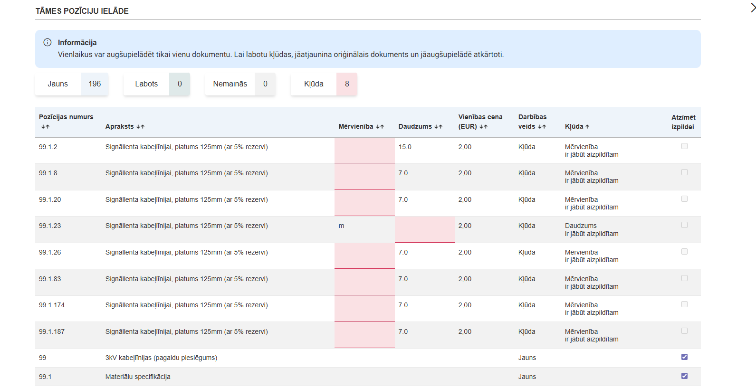The height and width of the screenshot is (388, 756).
Task: Uncheck the checkbox for row 99
Action: (684, 357)
